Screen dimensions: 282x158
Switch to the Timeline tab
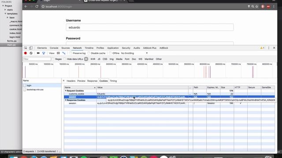coord(89,48)
